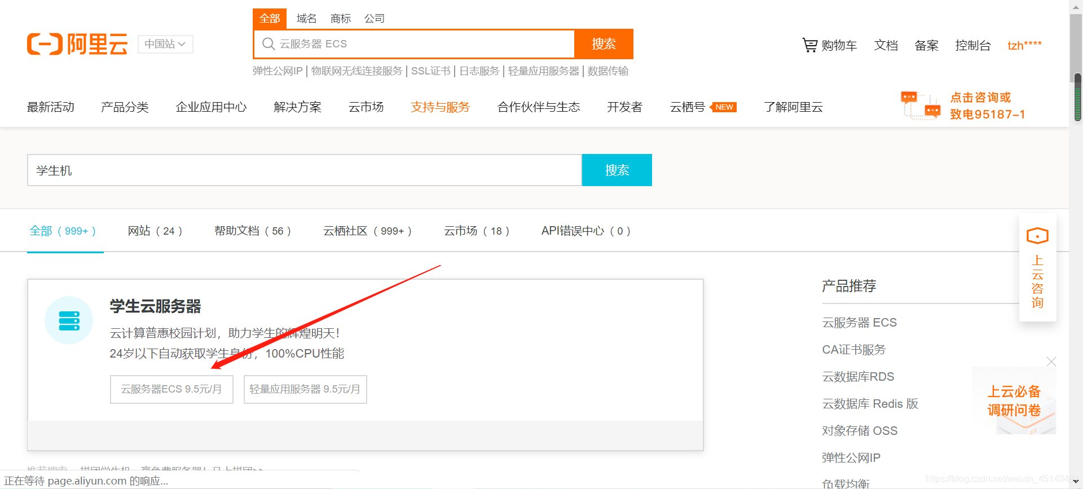Open 物联网无线连接服务 hot link
Screen dimensions: 1083x489
click(x=356, y=71)
